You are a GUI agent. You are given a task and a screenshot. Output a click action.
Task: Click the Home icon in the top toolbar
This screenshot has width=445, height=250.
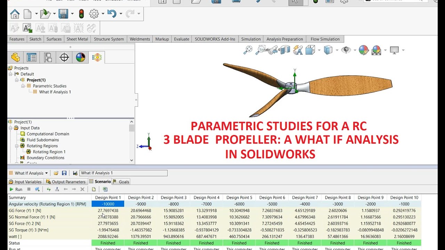(x=15, y=14)
